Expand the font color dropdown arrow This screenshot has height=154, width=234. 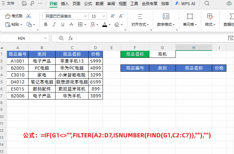point(110,24)
